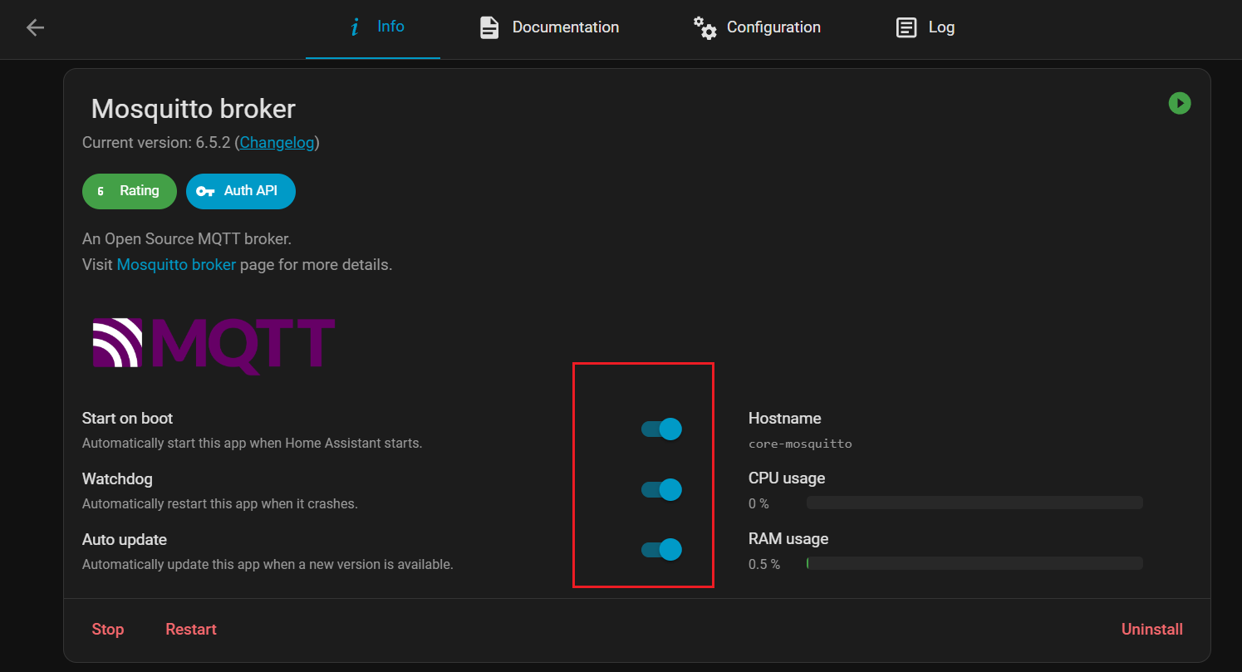Screen dimensions: 1242x672
Task: Click "An Open Source MQTT broker." description
Action: pos(187,239)
